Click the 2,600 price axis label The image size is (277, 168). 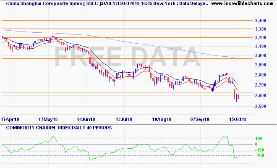click(261, 95)
